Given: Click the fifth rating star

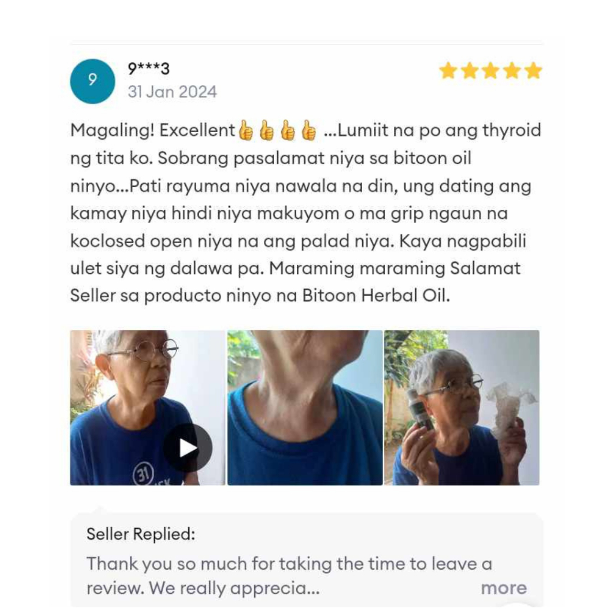Looking at the screenshot, I should [x=533, y=71].
